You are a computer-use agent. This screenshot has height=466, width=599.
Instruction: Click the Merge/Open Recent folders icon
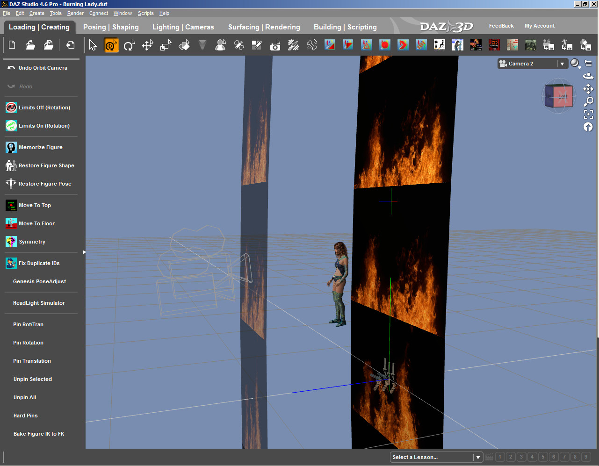click(49, 45)
